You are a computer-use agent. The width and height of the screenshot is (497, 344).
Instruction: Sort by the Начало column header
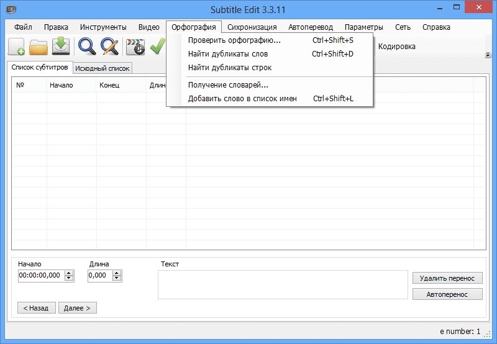click(71, 85)
